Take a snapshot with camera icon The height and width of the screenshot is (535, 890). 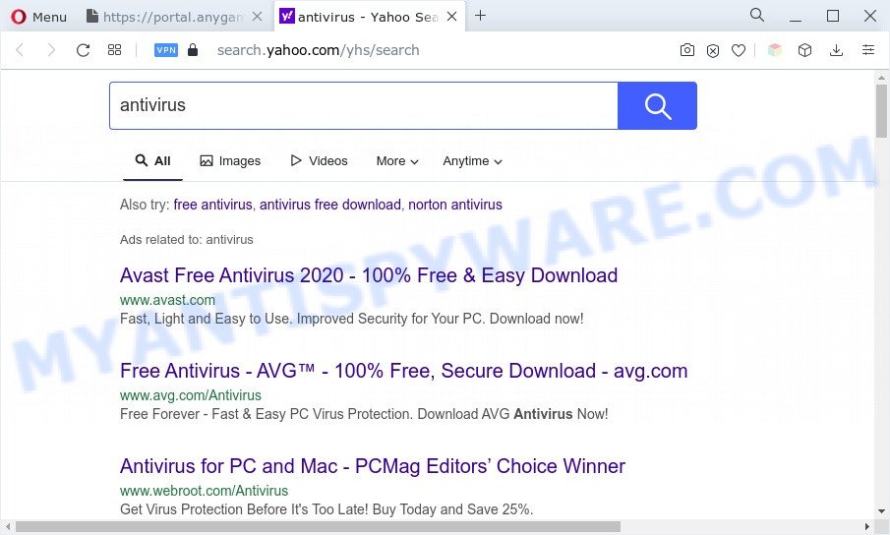686,50
